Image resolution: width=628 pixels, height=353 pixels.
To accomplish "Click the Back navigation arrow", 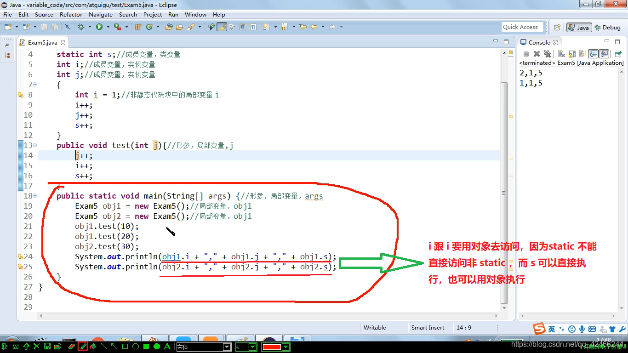I will 314,27.
